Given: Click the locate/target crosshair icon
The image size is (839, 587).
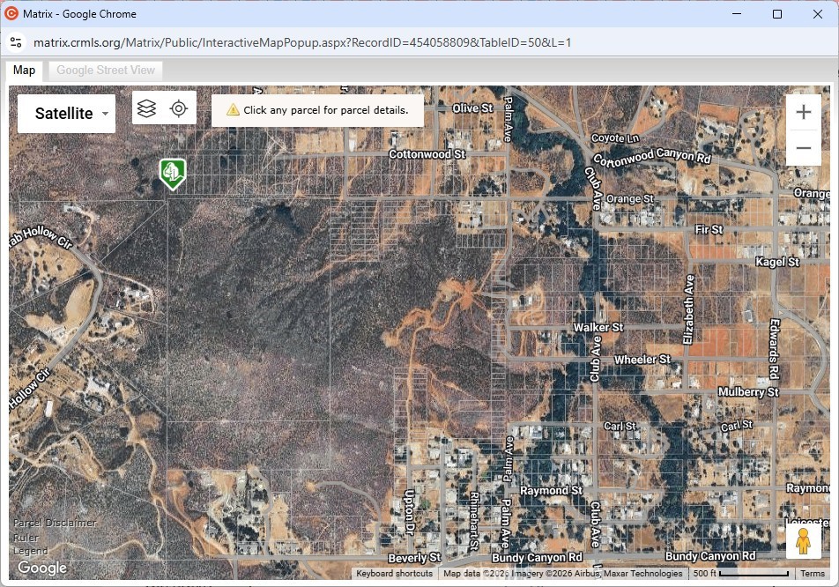Looking at the screenshot, I should click(179, 108).
